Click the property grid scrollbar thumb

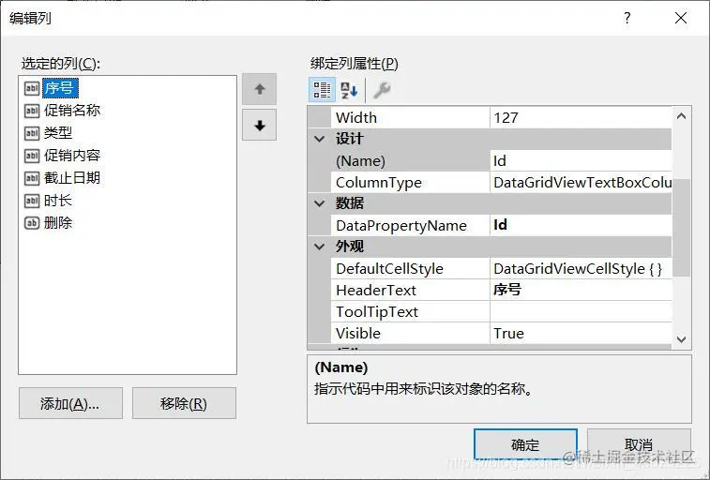coord(682,227)
